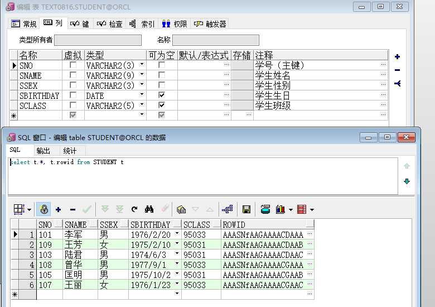Switch to the 键 tab
435x307 pixels.
[80, 24]
